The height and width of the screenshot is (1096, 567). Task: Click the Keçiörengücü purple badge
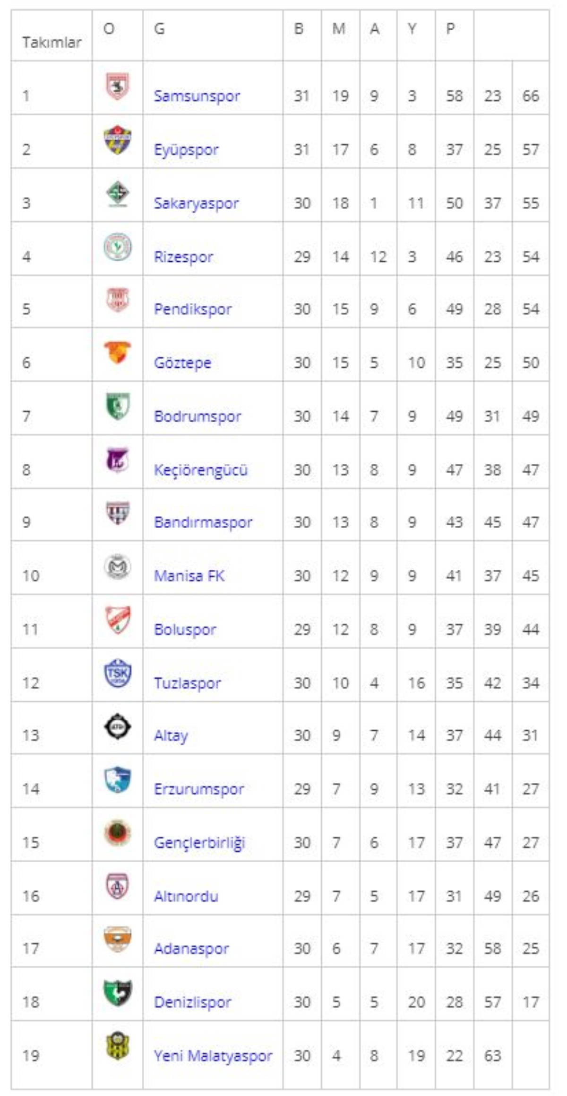coord(117,460)
